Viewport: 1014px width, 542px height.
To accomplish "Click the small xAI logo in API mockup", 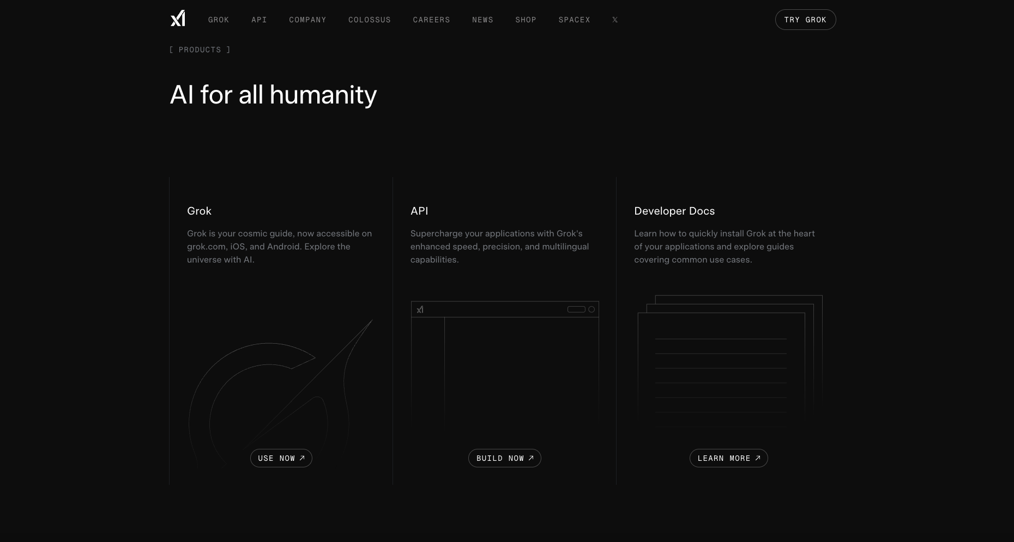I will pyautogui.click(x=420, y=309).
